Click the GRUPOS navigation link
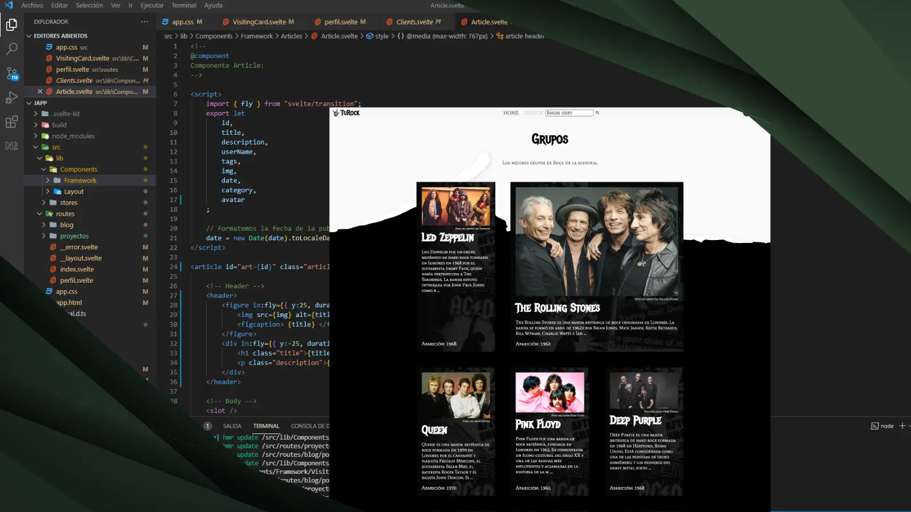Image resolution: width=911 pixels, height=512 pixels. point(533,113)
